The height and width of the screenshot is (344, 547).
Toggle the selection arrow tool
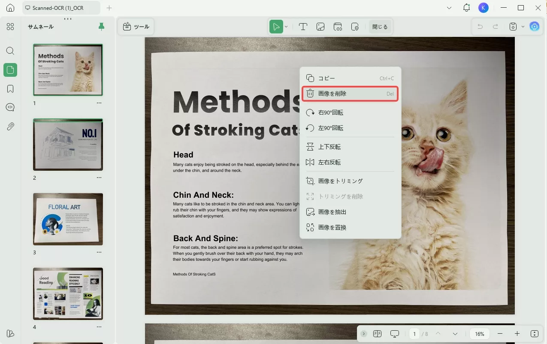(x=276, y=27)
